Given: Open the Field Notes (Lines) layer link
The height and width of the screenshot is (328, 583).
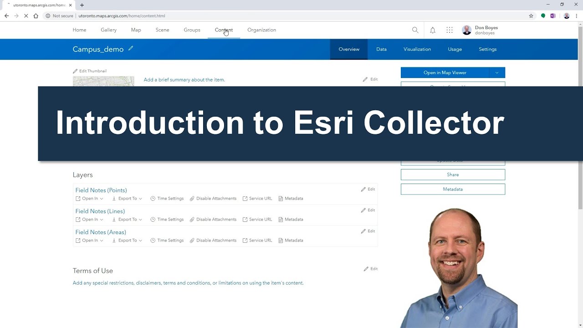Looking at the screenshot, I should 100,211.
